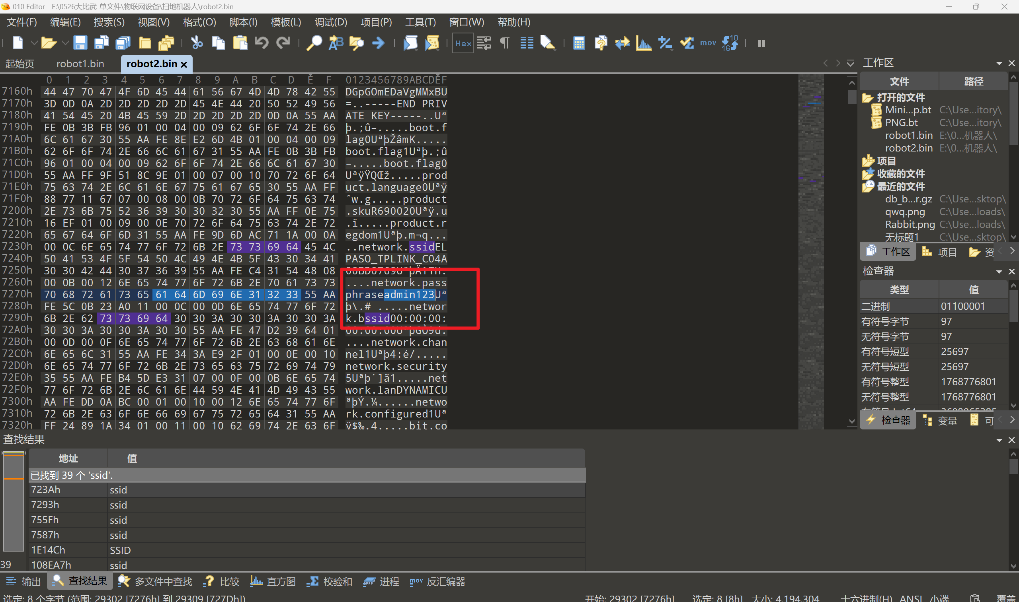This screenshot has height=602, width=1019.
Task: Click the Hex Operations plus-minus icon
Action: (665, 43)
